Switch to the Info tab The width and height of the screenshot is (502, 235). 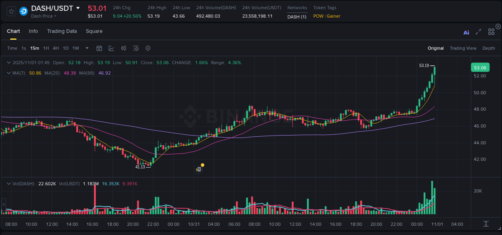(x=33, y=31)
